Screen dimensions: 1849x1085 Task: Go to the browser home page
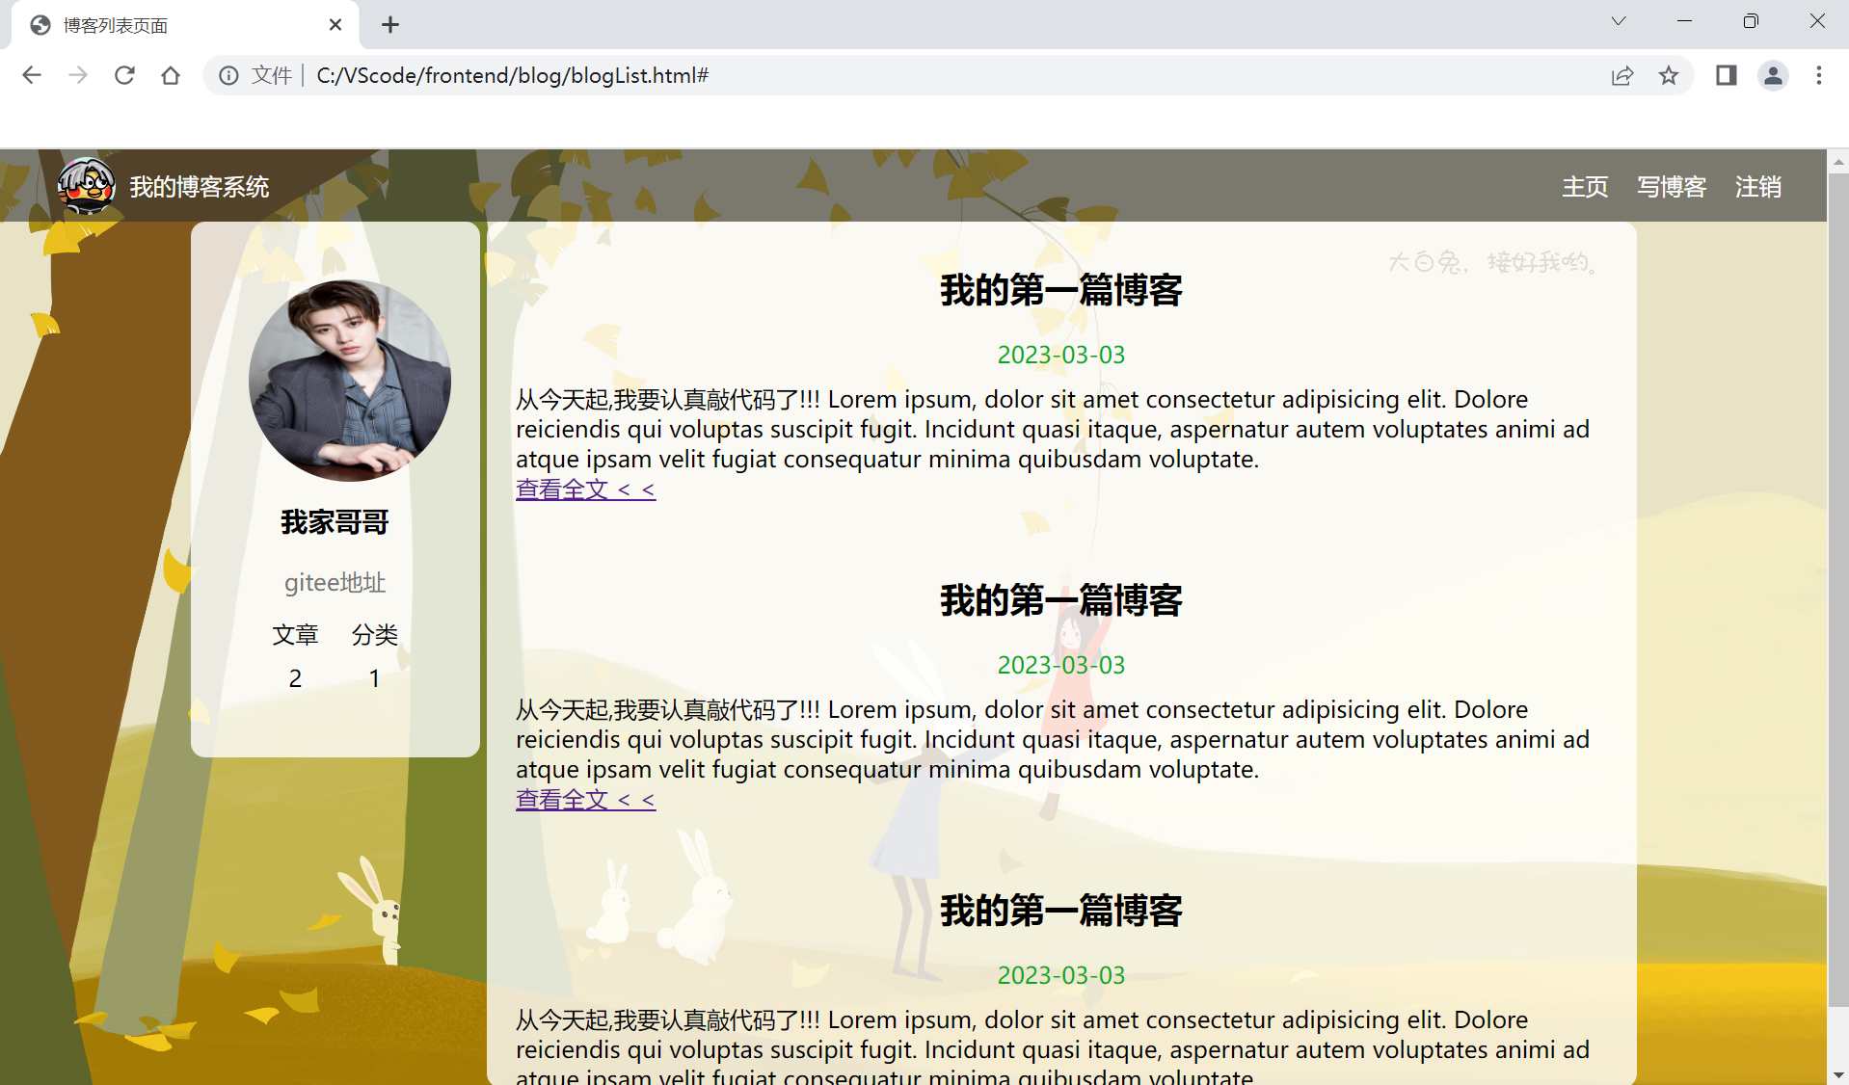[x=171, y=75]
